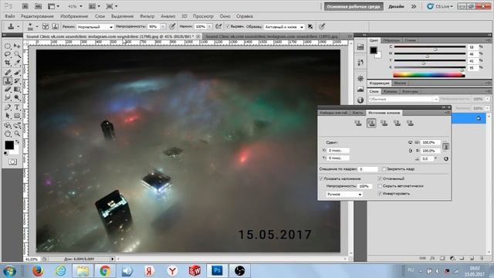Swap foreground and background colors
494x278 pixels.
pos(17,142)
